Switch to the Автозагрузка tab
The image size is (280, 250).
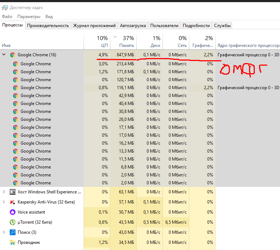tap(133, 26)
